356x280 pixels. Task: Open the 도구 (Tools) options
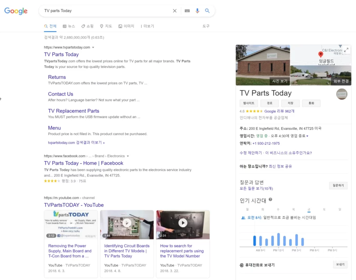point(206,26)
